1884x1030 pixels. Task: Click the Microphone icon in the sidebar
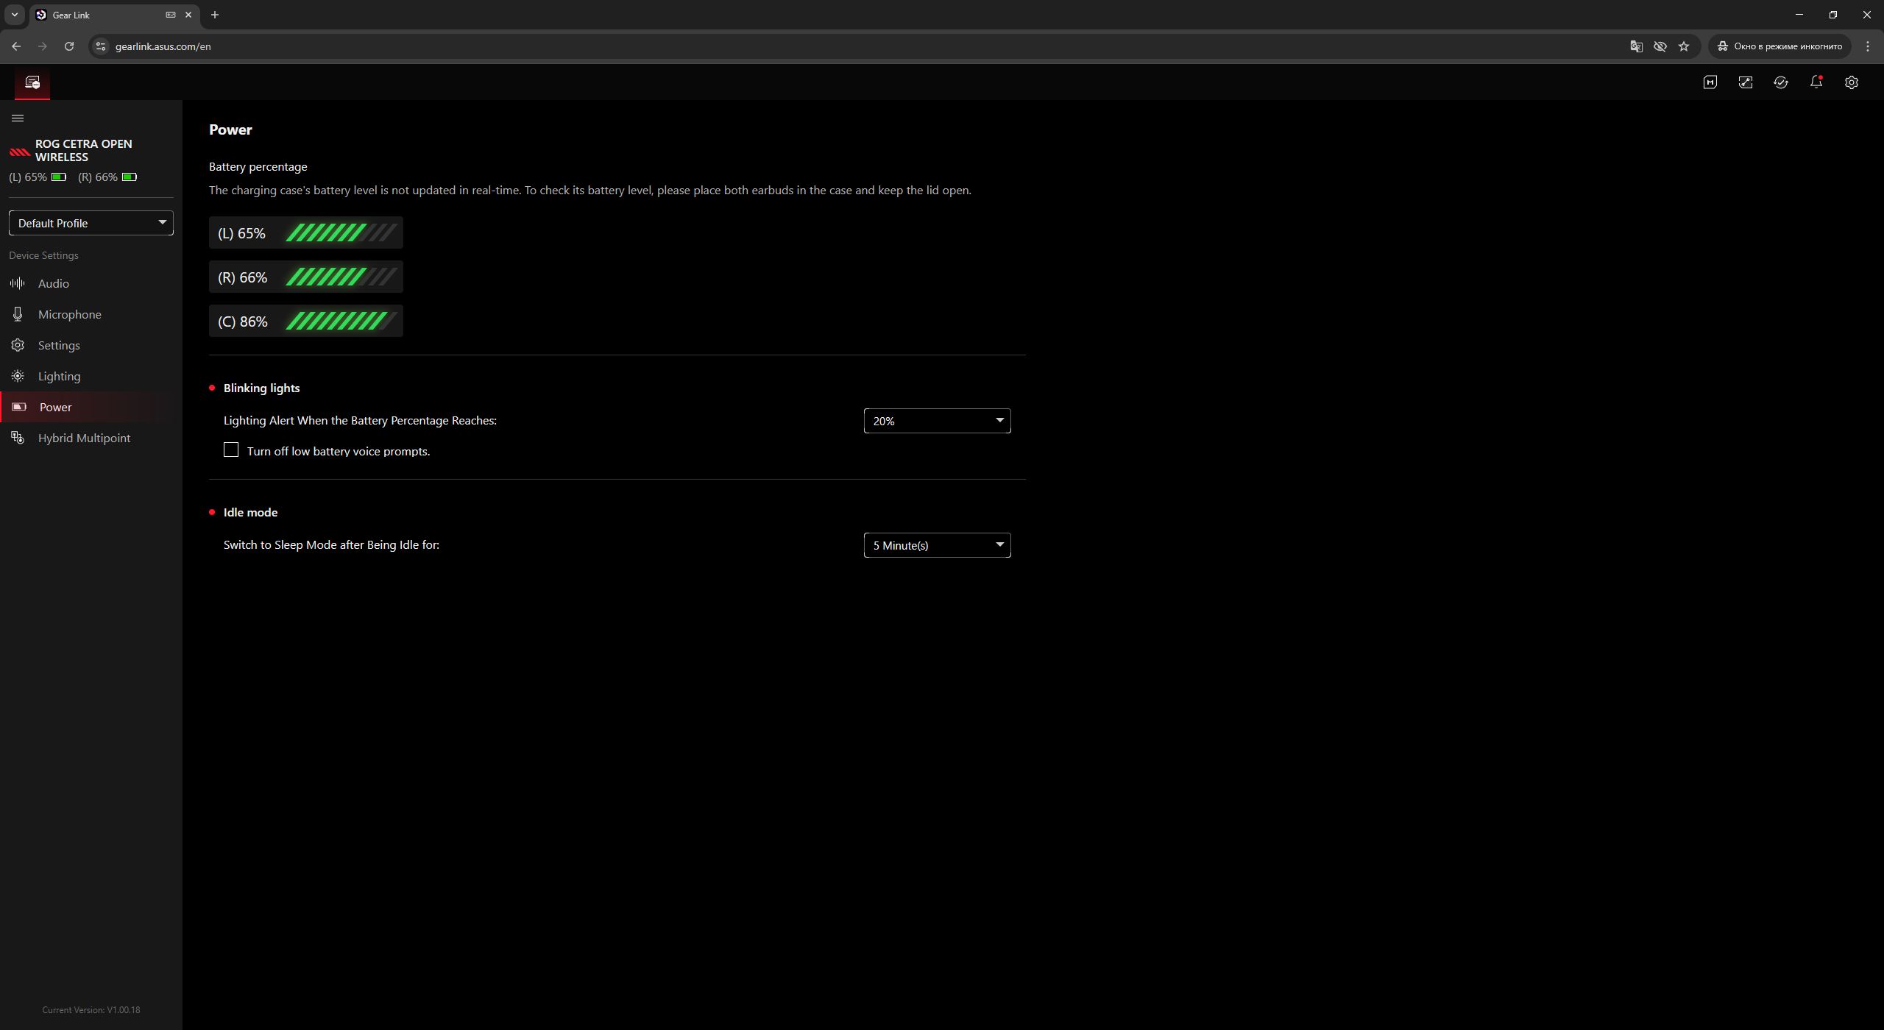[18, 314]
